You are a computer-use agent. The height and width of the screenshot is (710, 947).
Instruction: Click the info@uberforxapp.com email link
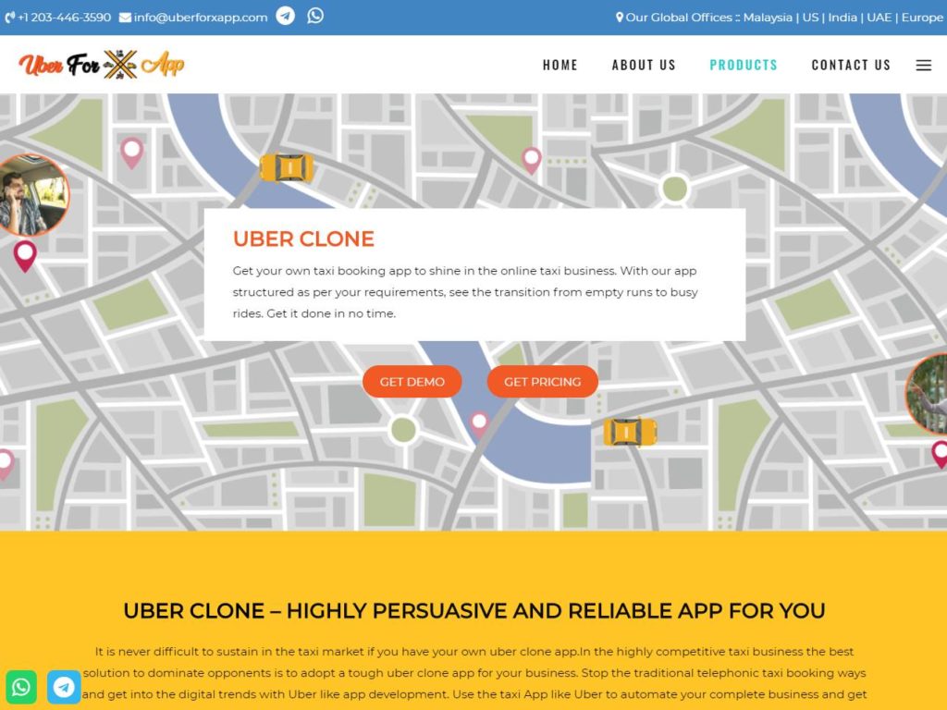click(201, 18)
